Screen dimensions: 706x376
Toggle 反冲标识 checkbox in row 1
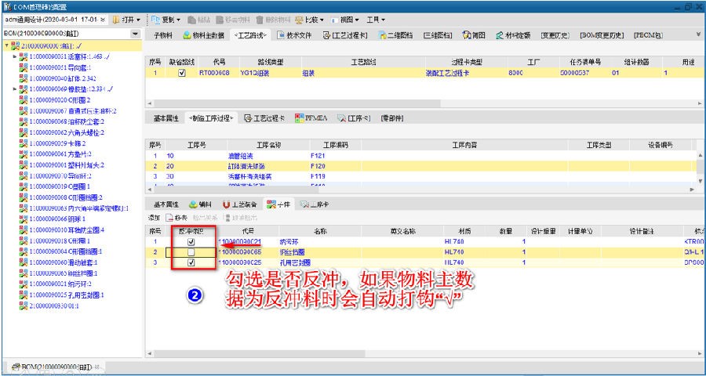(191, 242)
